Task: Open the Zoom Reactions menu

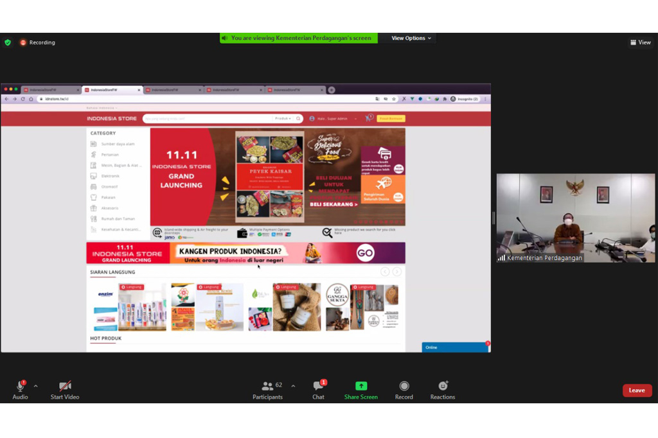Action: point(442,390)
